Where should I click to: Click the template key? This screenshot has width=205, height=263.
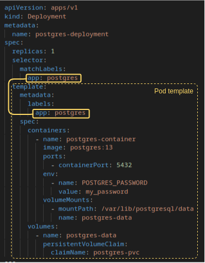(x=28, y=87)
